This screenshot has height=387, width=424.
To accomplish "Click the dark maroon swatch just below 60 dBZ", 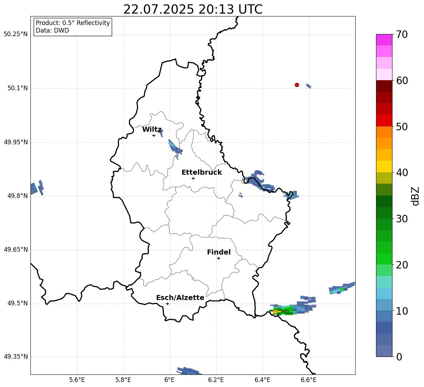I will point(384,86).
